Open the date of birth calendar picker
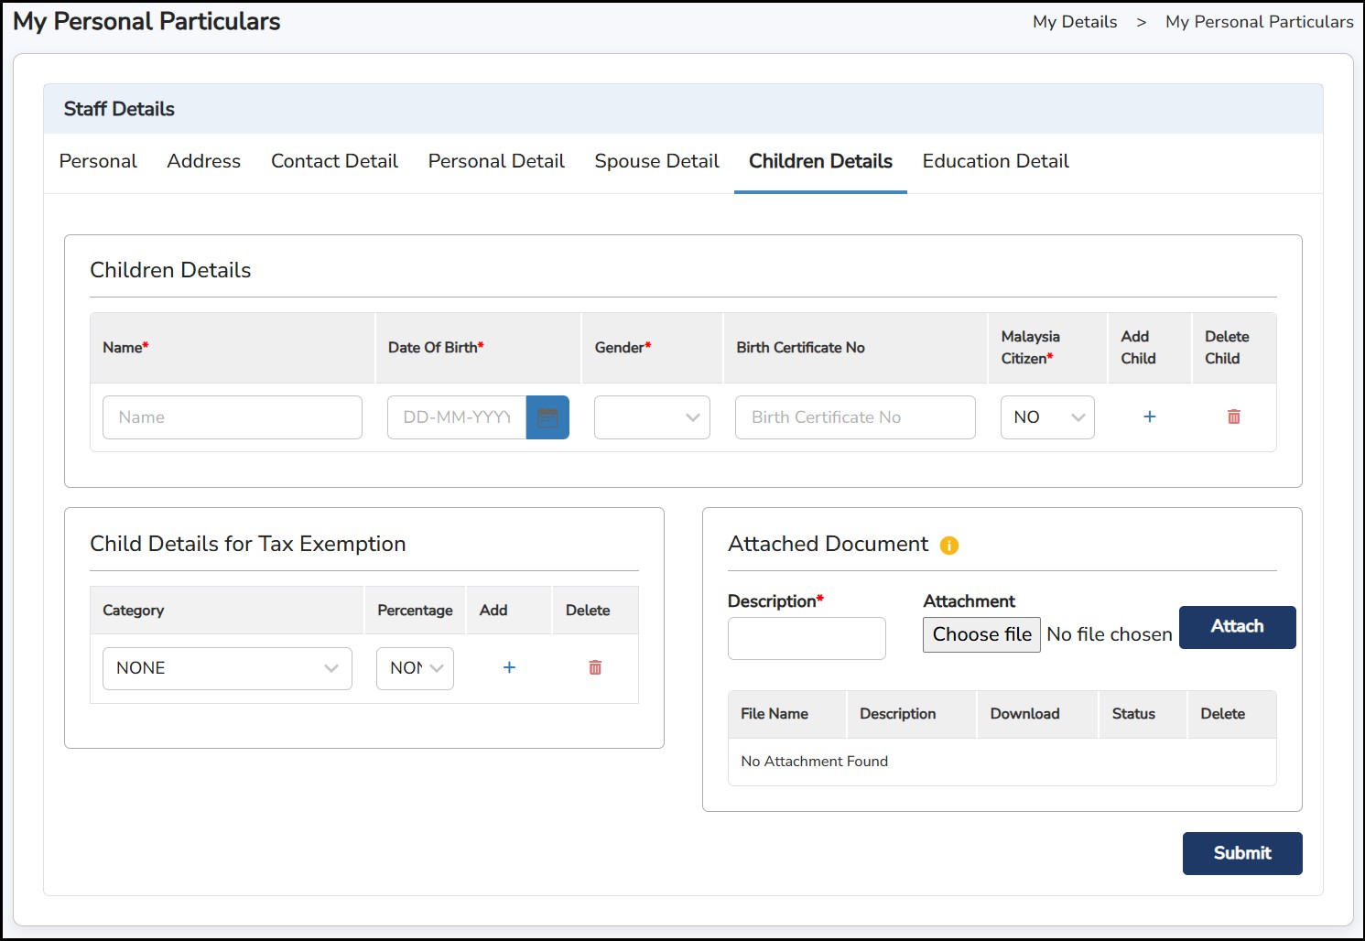Screen dimensions: 1365x941 pyautogui.click(x=547, y=417)
